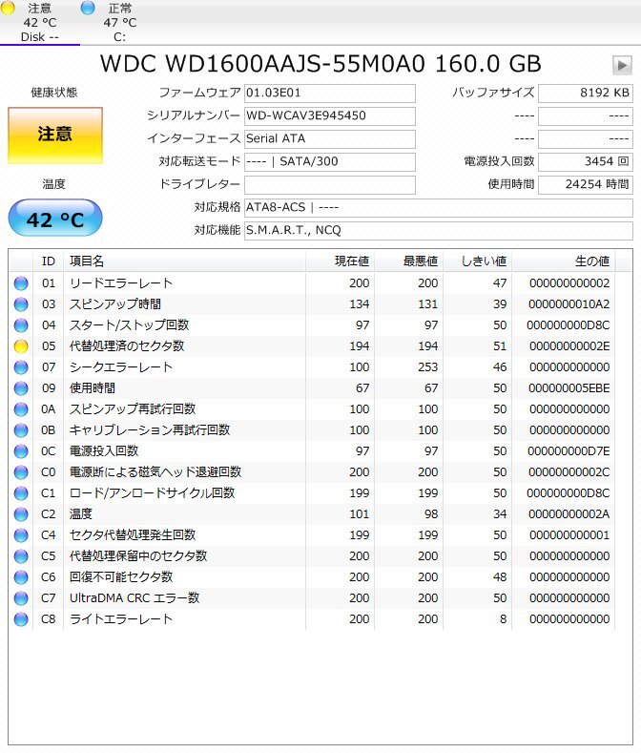The image size is (641, 753).
Task: Click raw value 00000000002A in 温度 row
Action: click(x=569, y=514)
